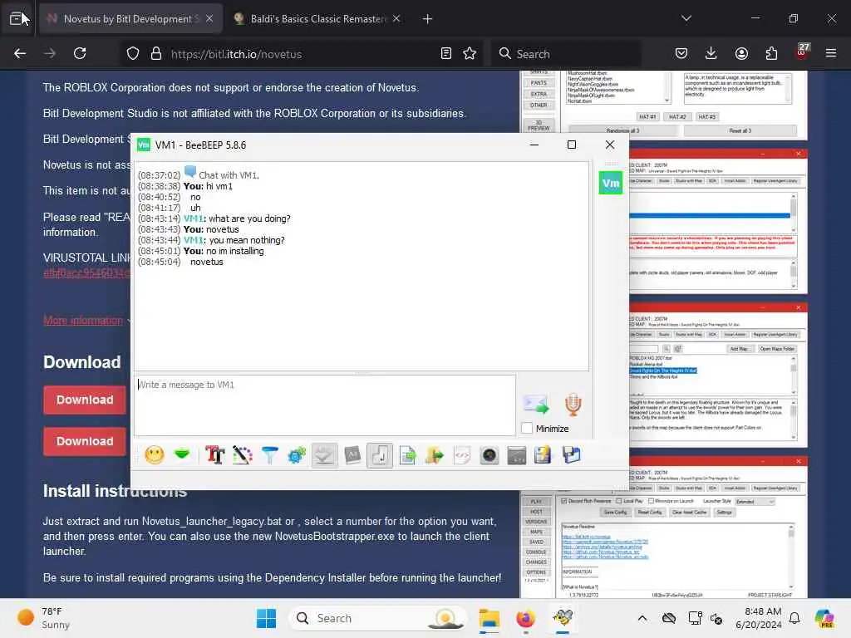Open the blue message filter funnel
Image resolution: width=851 pixels, height=638 pixels.
(x=270, y=454)
